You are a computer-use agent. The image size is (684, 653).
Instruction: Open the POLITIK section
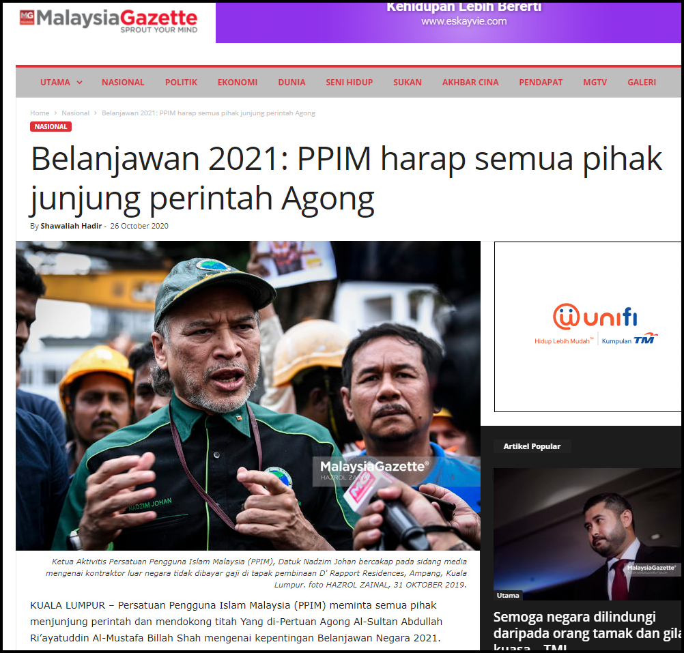pyautogui.click(x=181, y=83)
